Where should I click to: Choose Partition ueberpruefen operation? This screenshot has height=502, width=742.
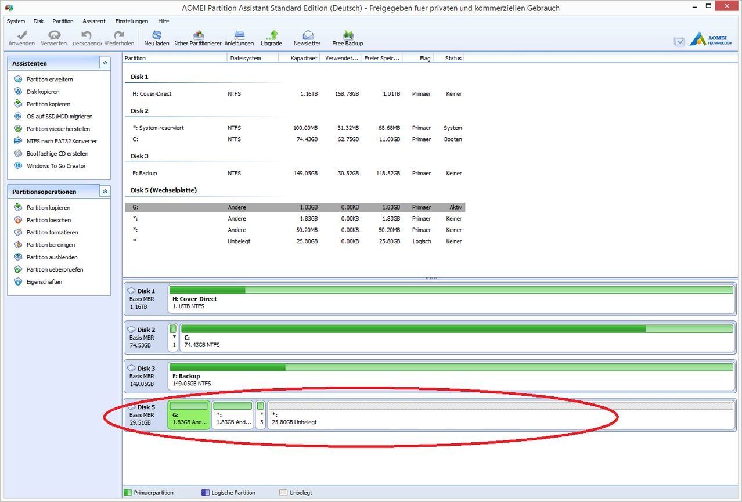click(x=55, y=270)
